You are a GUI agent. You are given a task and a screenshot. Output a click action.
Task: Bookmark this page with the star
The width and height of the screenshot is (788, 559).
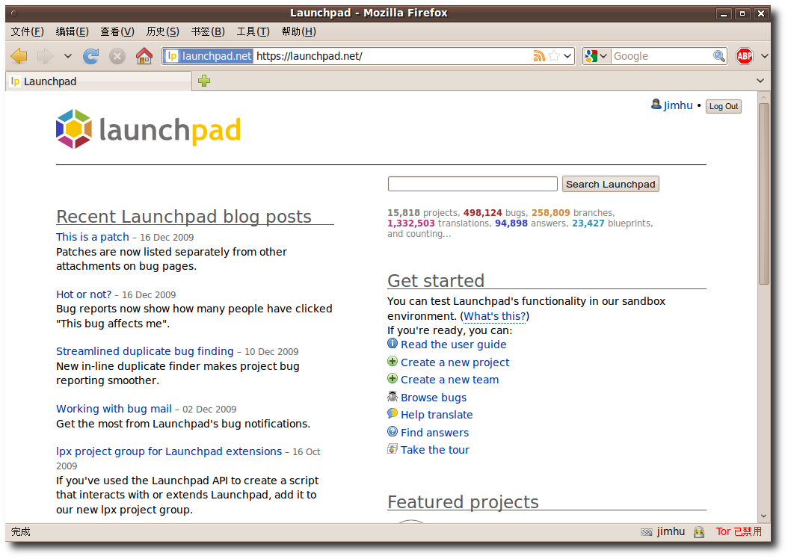[x=554, y=56]
